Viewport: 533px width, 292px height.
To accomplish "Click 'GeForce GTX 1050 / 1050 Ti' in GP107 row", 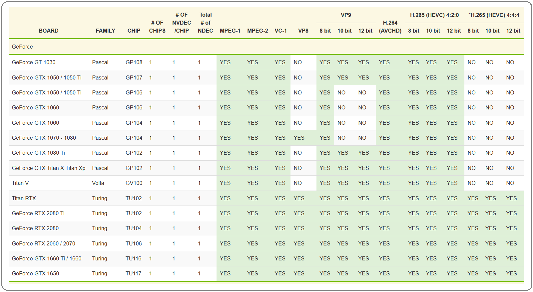I will tap(47, 77).
